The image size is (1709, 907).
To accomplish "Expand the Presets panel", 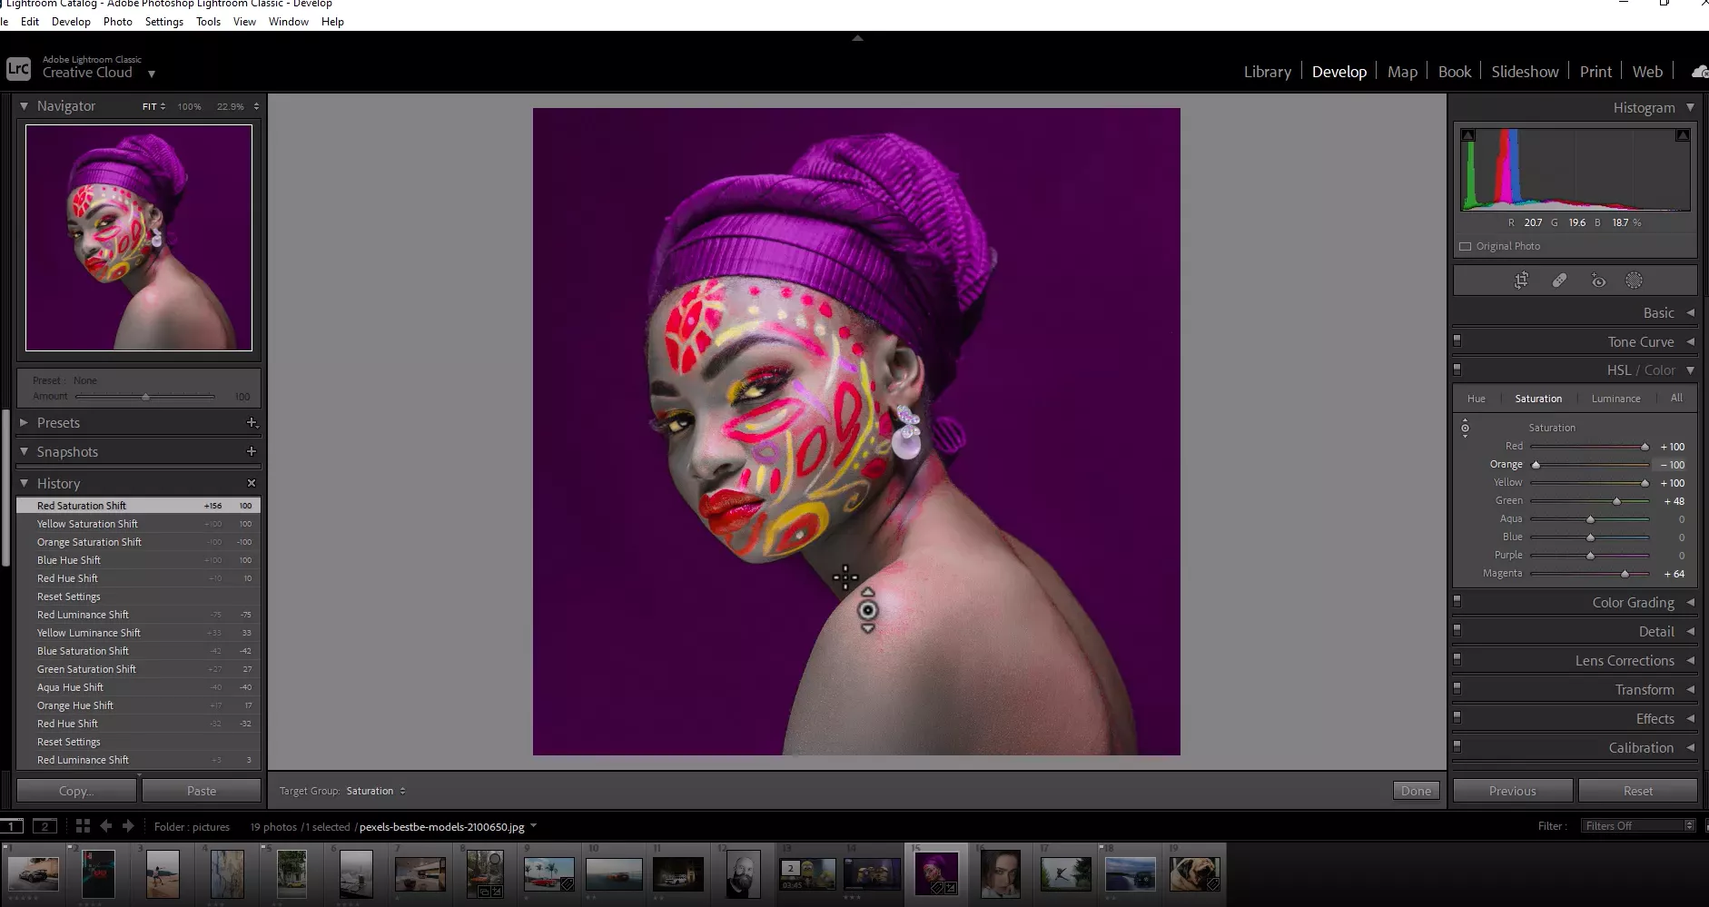I will click(25, 422).
